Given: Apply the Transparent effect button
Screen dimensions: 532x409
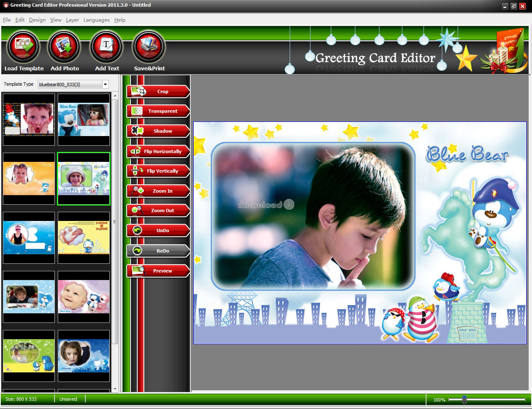Looking at the screenshot, I should [x=158, y=111].
